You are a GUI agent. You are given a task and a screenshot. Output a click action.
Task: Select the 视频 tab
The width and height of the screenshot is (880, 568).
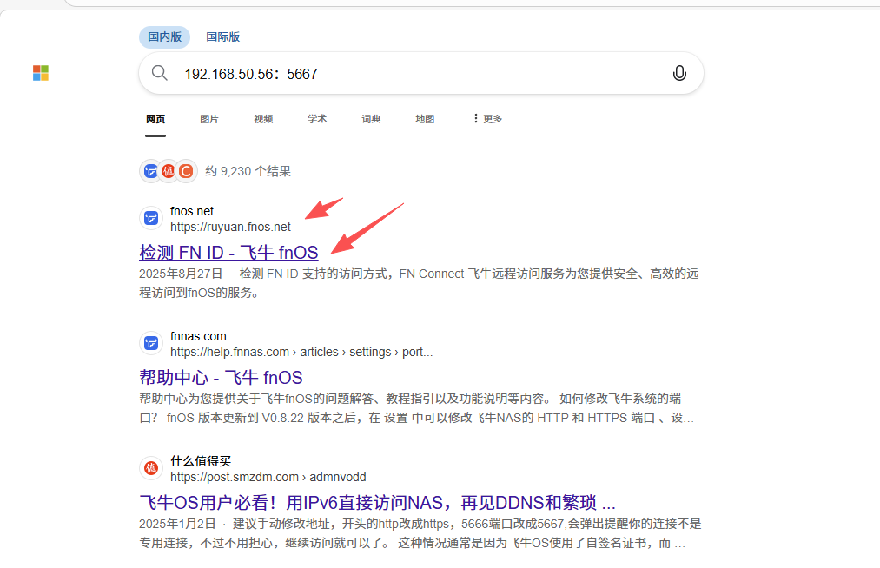[263, 119]
